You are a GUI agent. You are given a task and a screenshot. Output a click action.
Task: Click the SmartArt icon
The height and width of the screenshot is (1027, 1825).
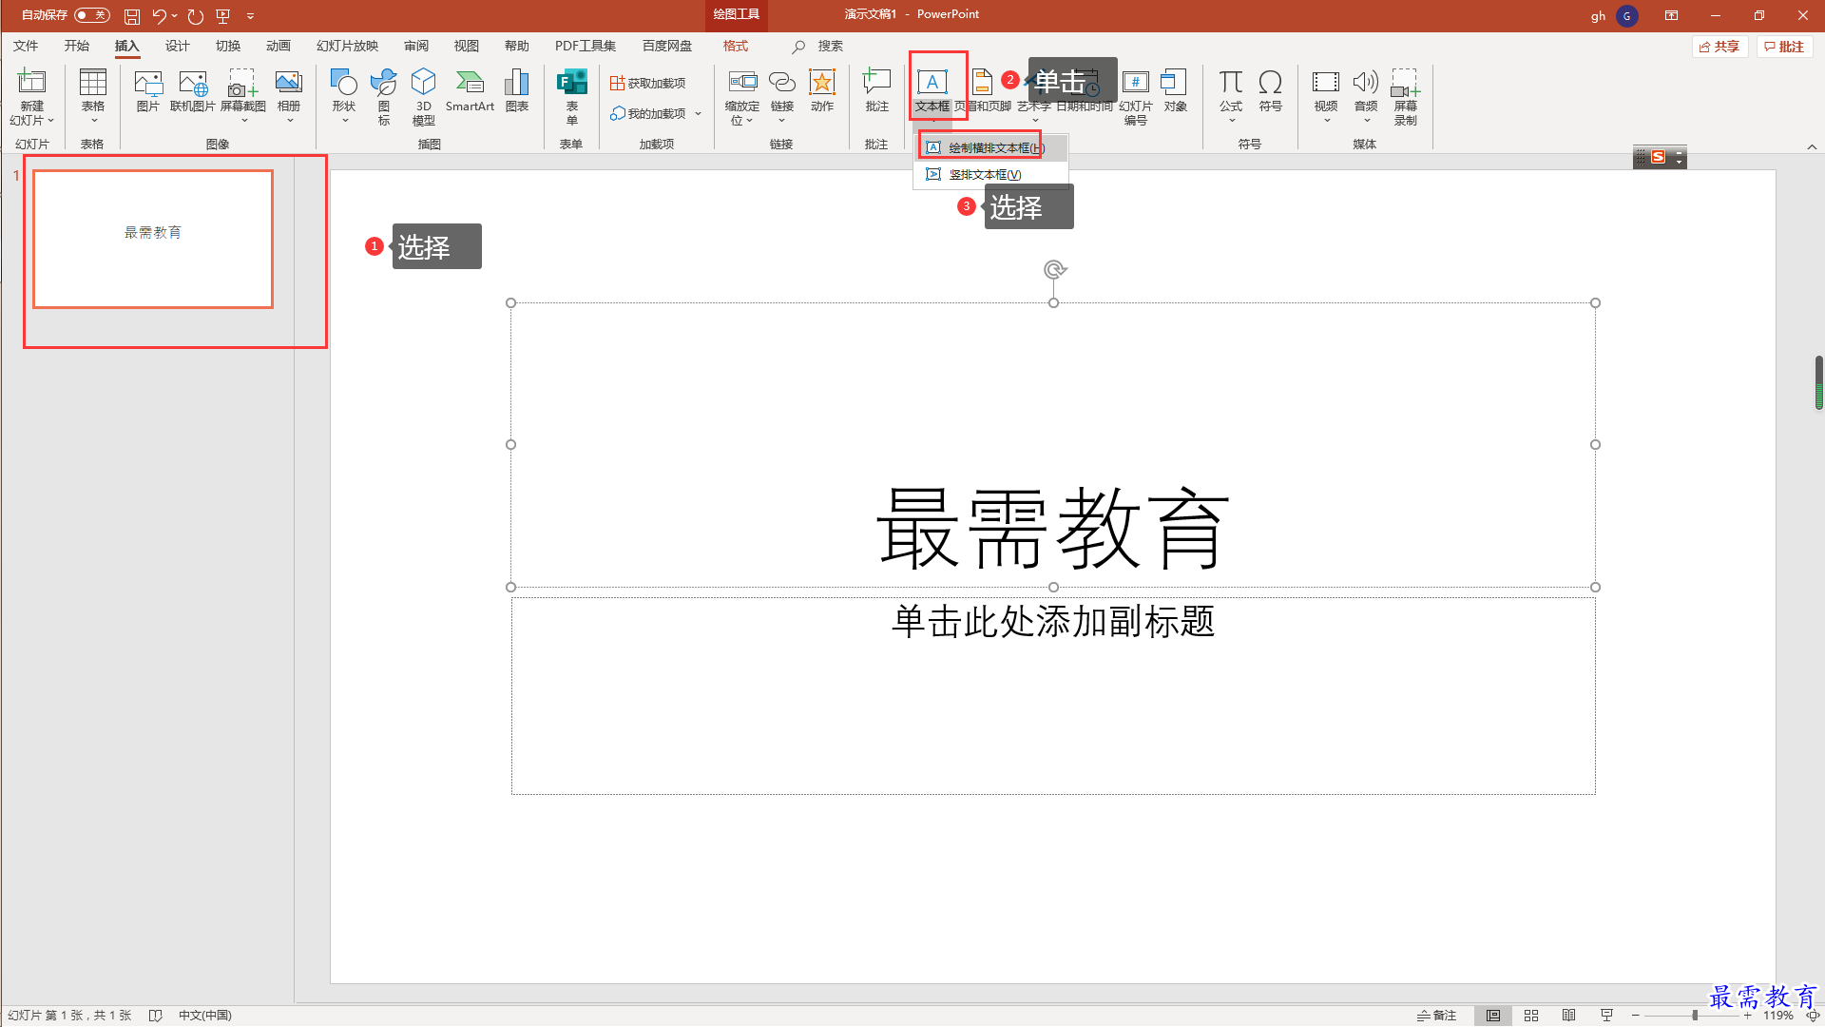470,82
